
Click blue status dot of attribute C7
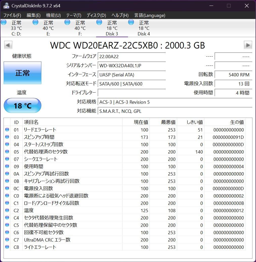(7, 239)
